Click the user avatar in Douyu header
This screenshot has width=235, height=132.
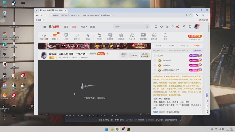click(197, 26)
